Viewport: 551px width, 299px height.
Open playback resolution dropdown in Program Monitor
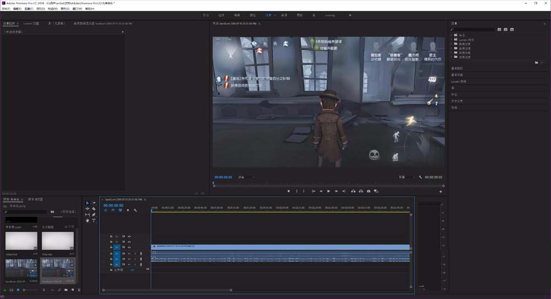(407, 177)
